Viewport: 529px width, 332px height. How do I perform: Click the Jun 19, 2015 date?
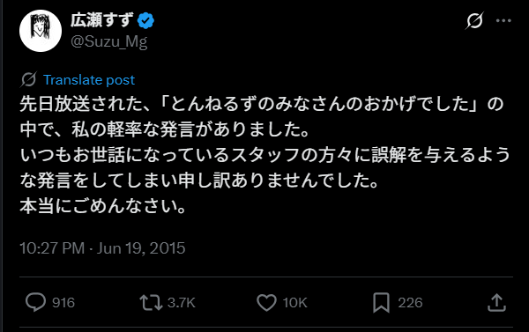click(x=141, y=248)
